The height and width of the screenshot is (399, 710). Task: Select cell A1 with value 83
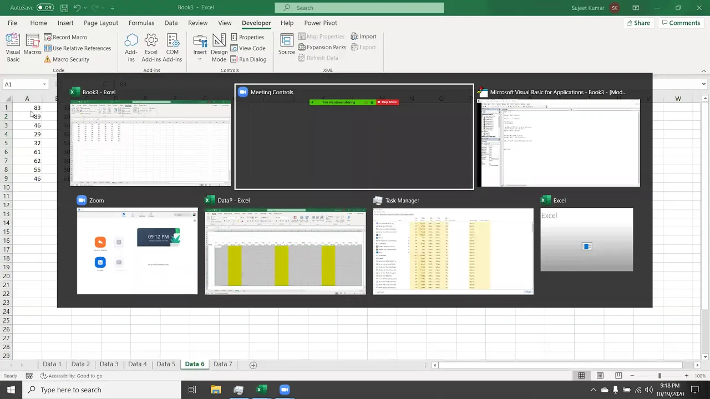pos(27,108)
